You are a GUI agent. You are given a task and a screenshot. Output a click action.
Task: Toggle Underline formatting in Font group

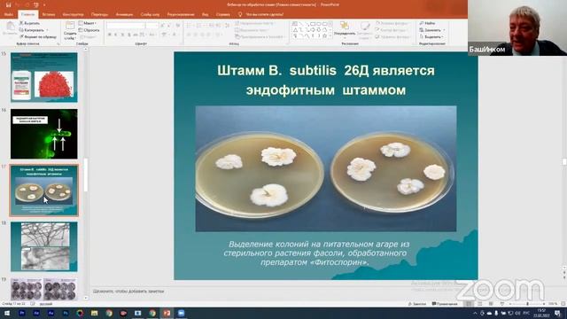pyautogui.click(x=122, y=35)
